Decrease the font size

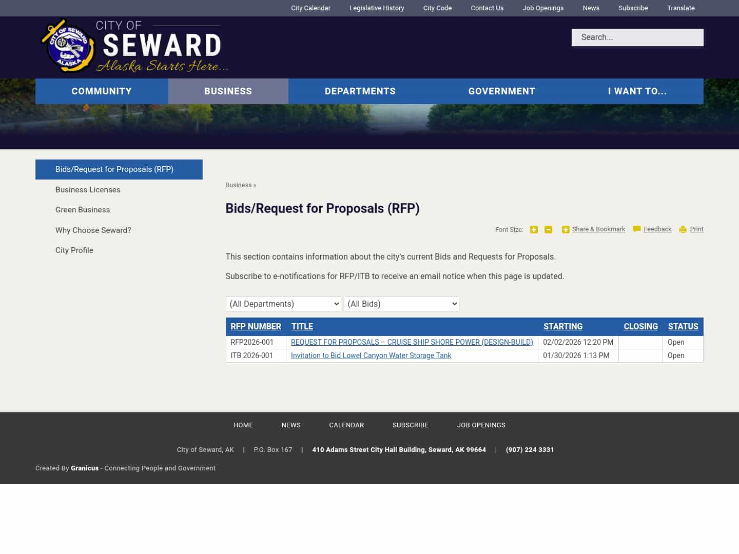[548, 229]
